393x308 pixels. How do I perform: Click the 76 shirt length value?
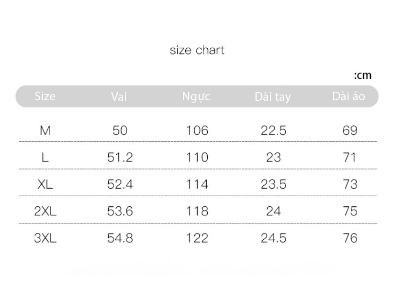coord(350,238)
